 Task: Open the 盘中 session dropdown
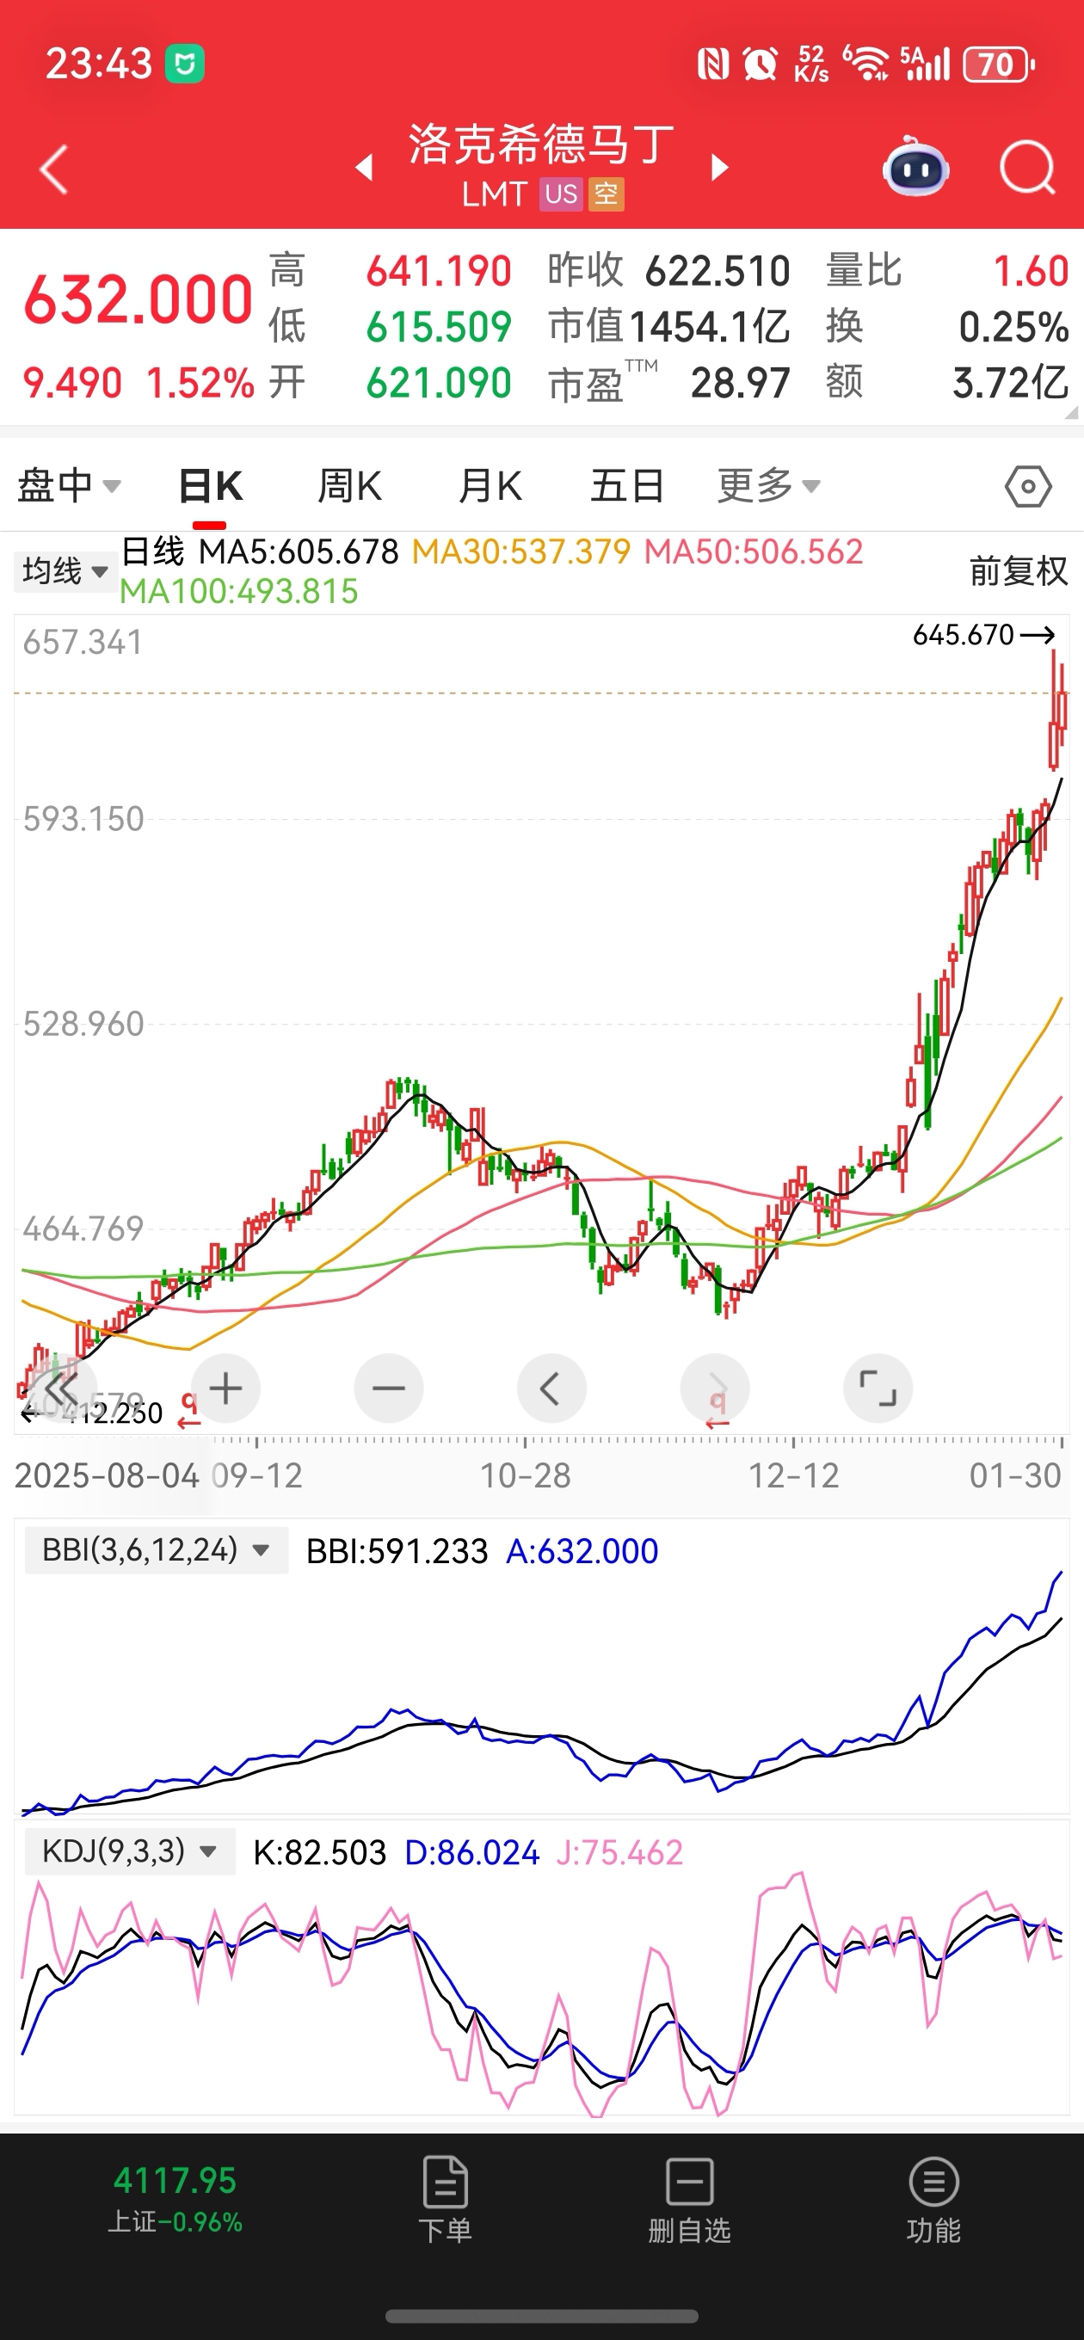pyautogui.click(x=69, y=486)
